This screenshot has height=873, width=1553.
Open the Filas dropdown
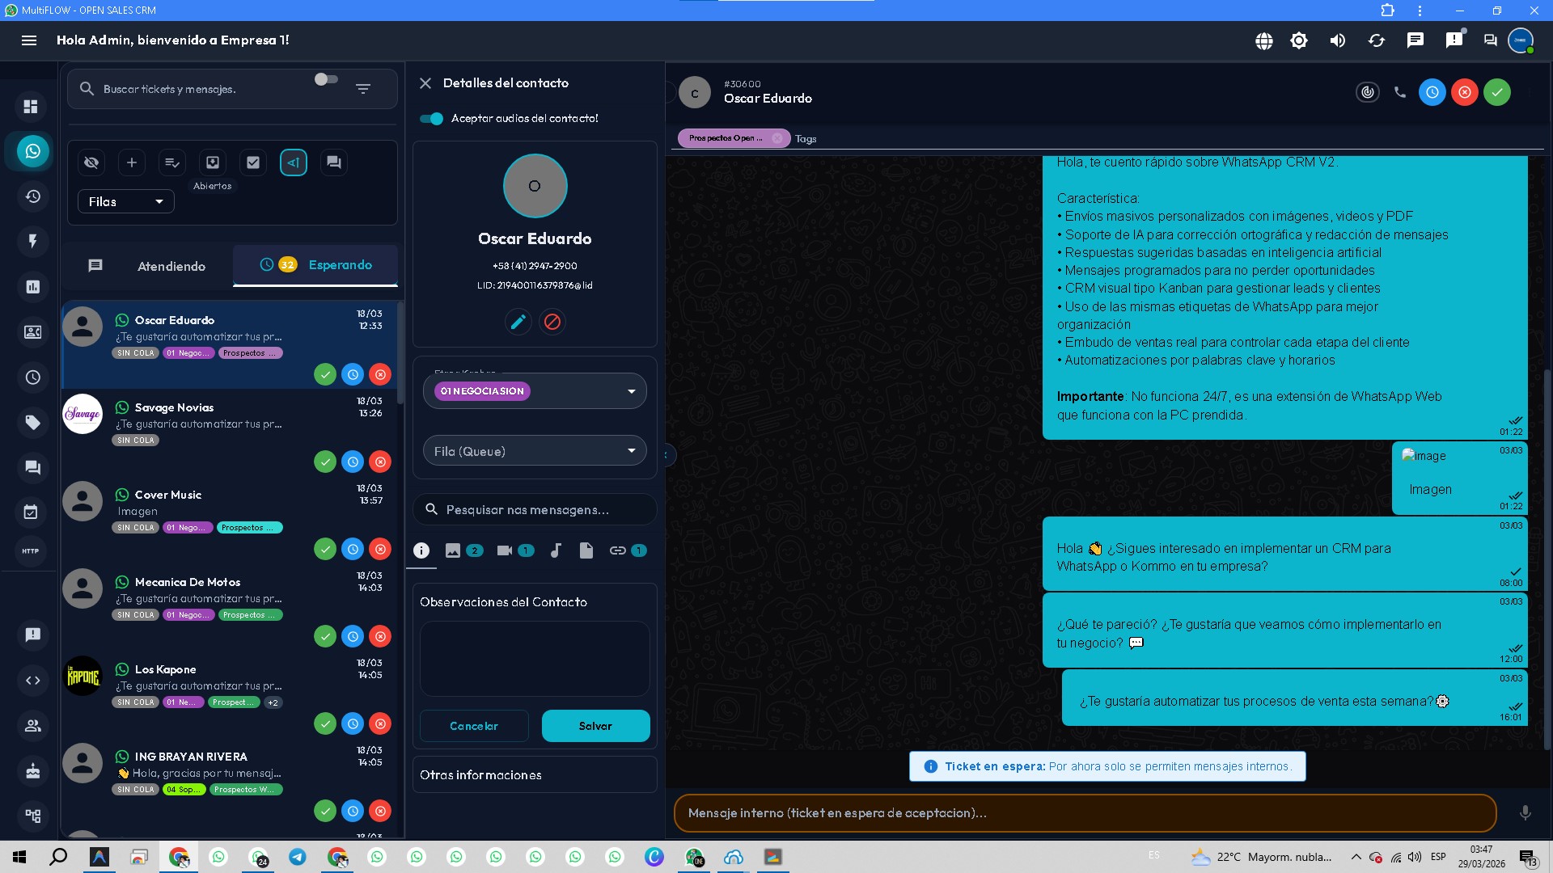tap(126, 201)
